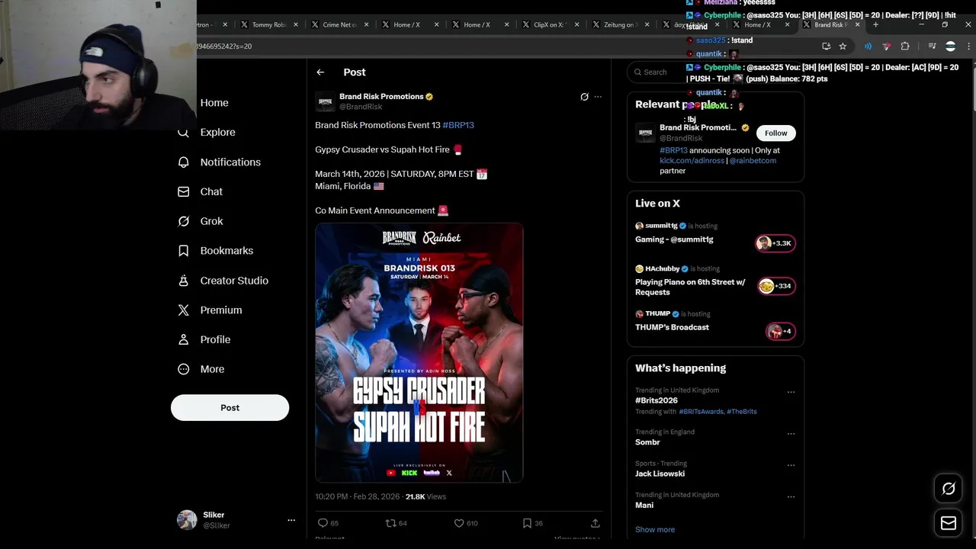Click the Relevant people verified badge
The height and width of the screenshot is (549, 976).
[x=745, y=128]
